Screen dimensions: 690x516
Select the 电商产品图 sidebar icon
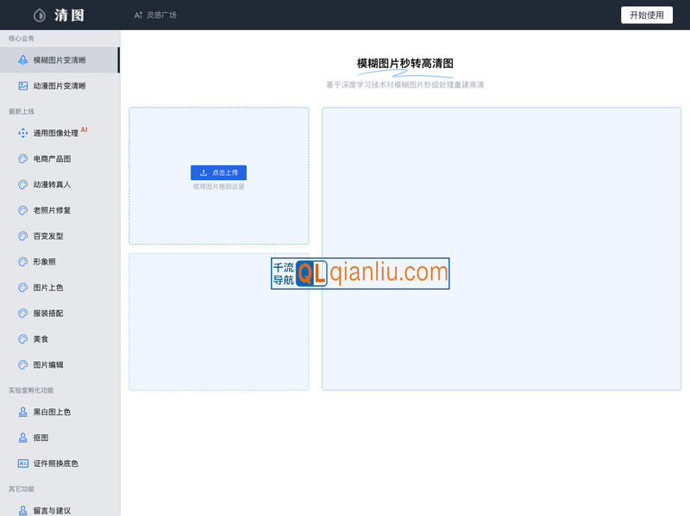pyautogui.click(x=24, y=159)
